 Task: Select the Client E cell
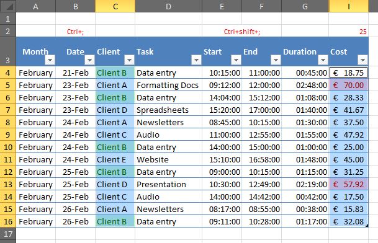click(x=115, y=160)
